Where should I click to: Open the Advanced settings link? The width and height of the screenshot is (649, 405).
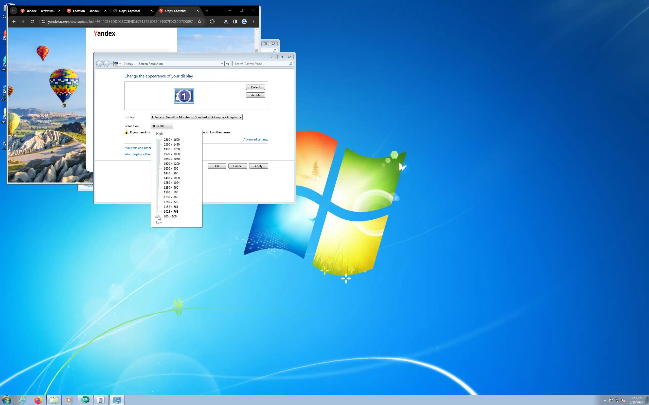(x=255, y=139)
